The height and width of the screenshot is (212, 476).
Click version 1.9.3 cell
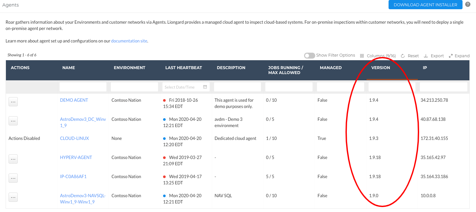[374, 138]
